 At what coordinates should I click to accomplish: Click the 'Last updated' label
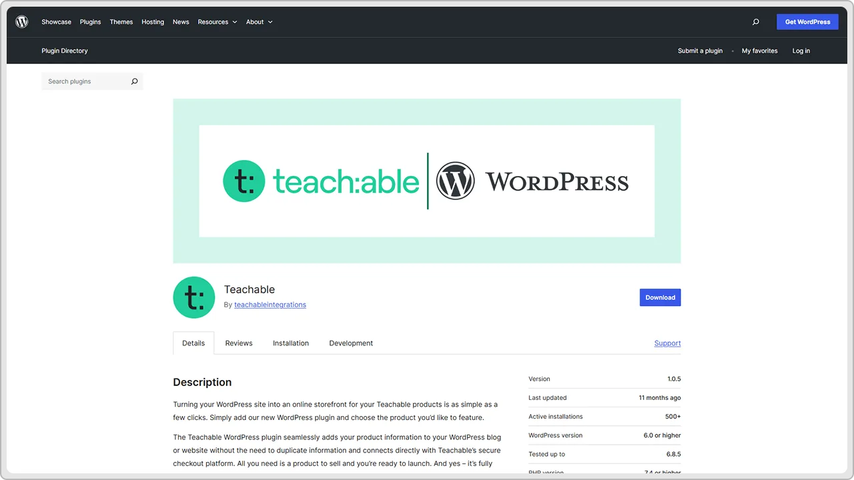tap(548, 398)
